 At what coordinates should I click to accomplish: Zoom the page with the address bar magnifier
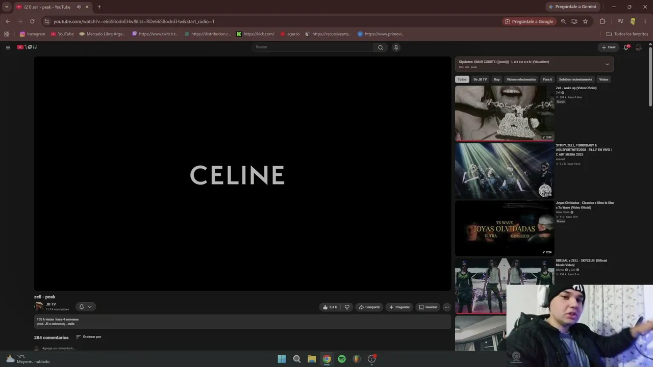click(563, 21)
